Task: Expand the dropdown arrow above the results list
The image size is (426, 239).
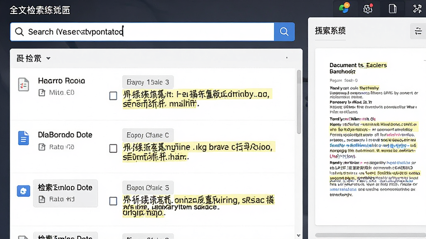Action: 48,58
